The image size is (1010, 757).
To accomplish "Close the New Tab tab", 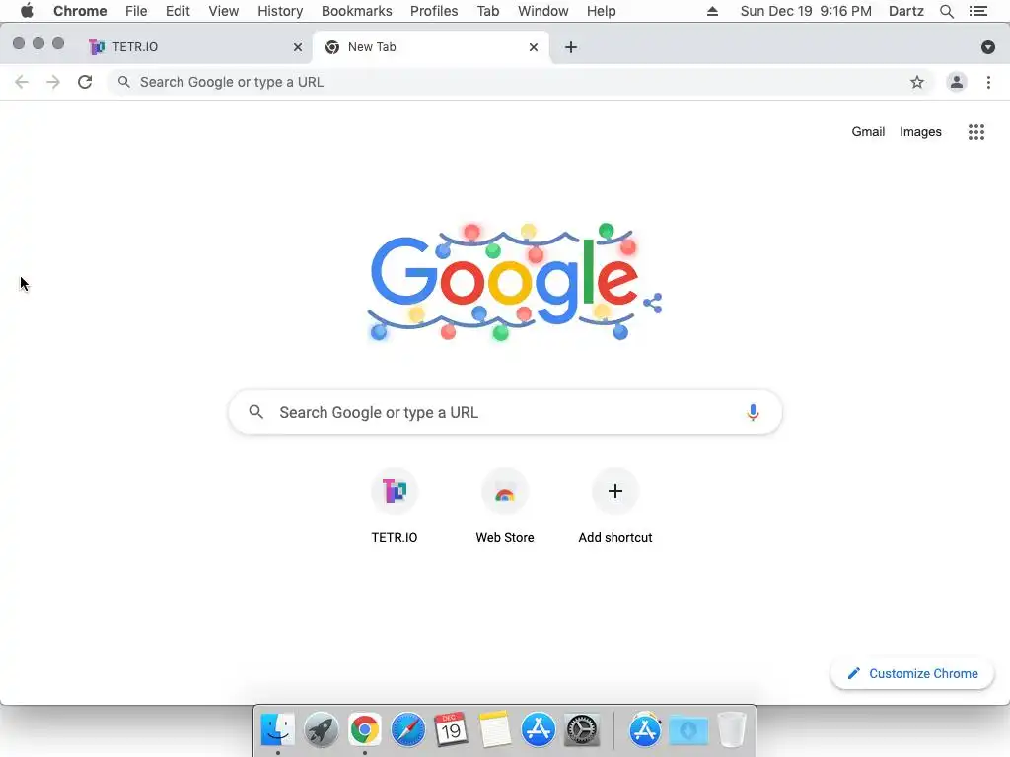I will click(x=534, y=47).
